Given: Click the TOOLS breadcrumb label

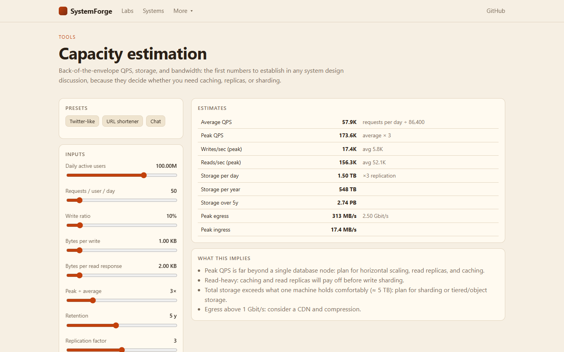Looking at the screenshot, I should [x=67, y=37].
